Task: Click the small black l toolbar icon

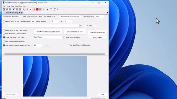Action: click(x=58, y=9)
